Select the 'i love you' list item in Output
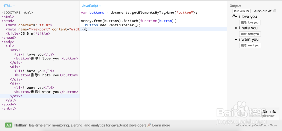The height and width of the screenshot is (131, 282). pyautogui.click(x=248, y=17)
